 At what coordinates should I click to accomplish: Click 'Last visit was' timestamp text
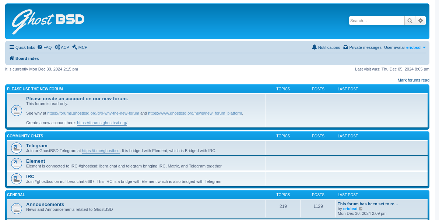coord(392,69)
